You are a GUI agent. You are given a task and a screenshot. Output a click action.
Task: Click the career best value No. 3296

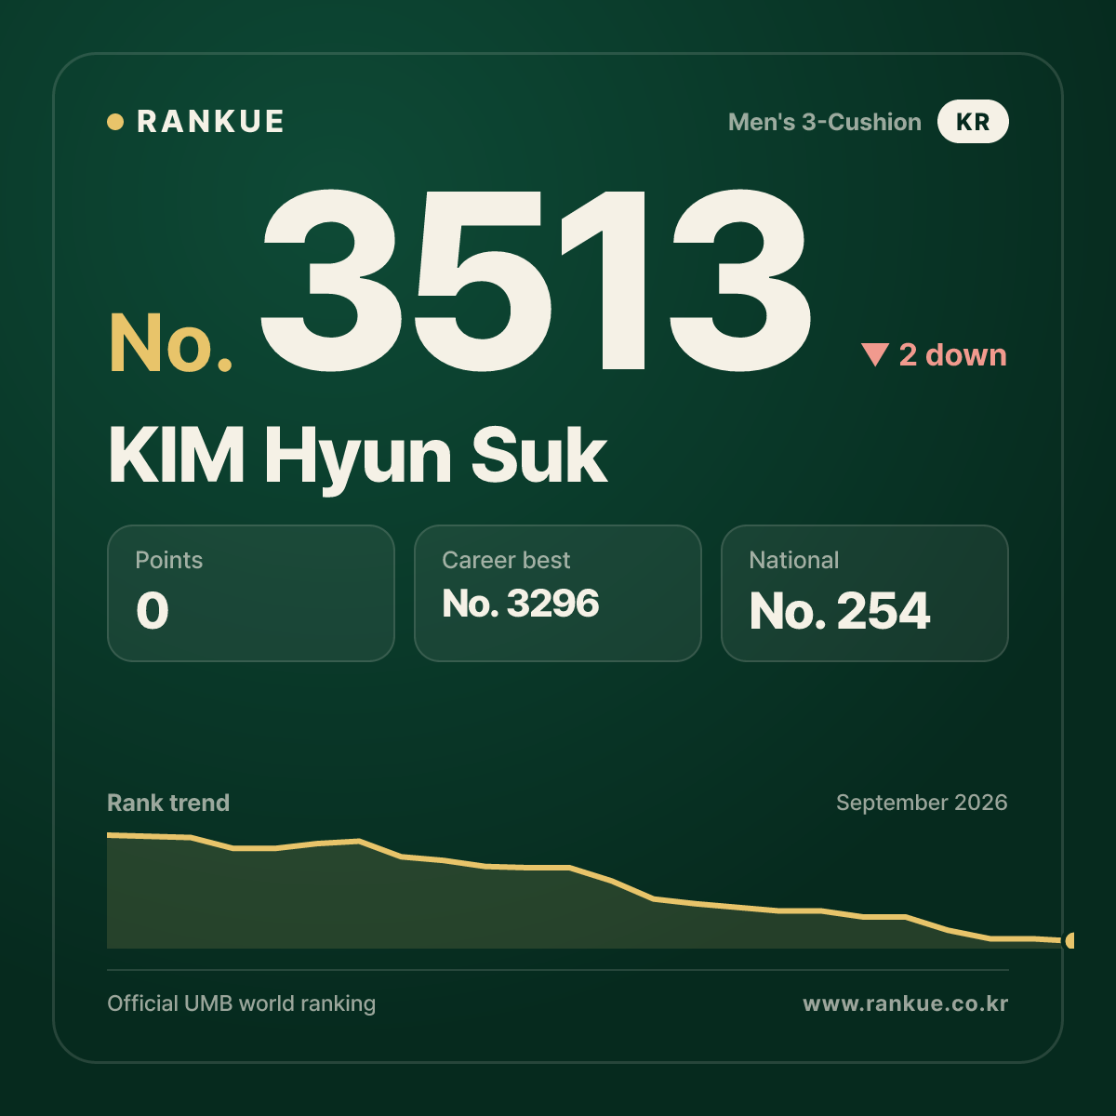[521, 604]
